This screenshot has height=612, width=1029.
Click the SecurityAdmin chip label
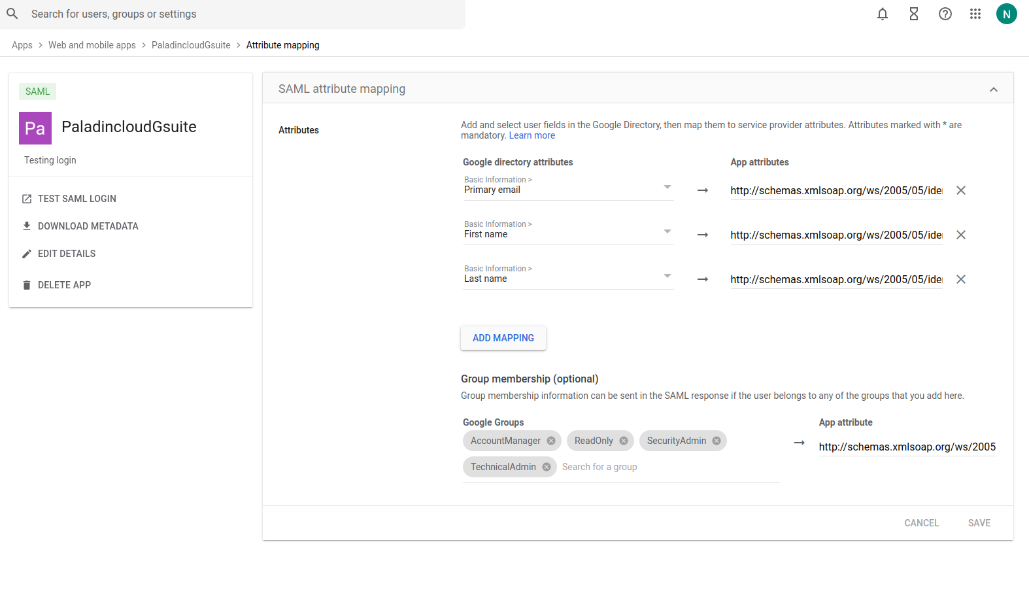pos(677,441)
